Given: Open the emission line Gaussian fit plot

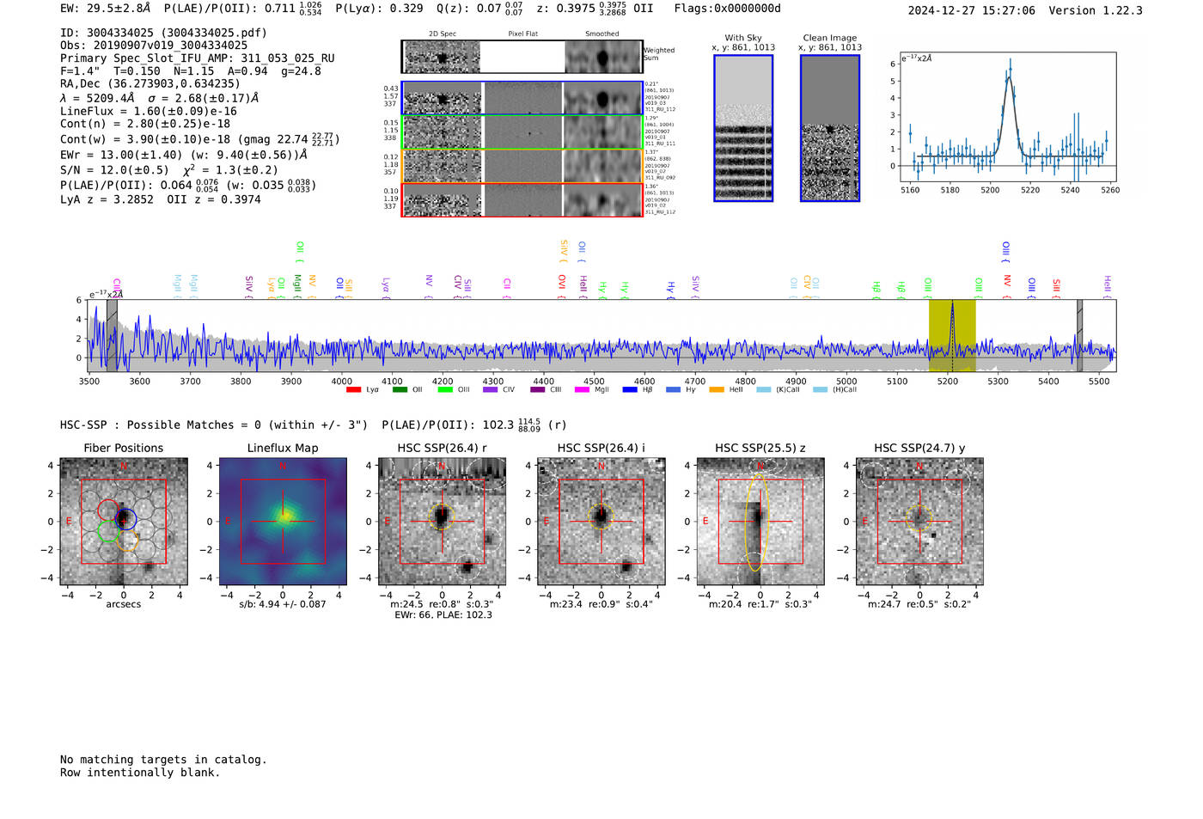Looking at the screenshot, I should (x=1007, y=118).
